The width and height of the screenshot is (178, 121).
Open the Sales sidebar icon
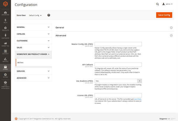[x=5, y=20]
